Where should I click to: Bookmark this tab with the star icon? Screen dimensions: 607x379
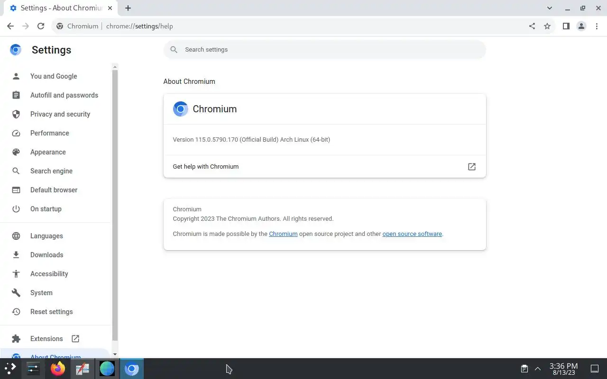pyautogui.click(x=547, y=26)
